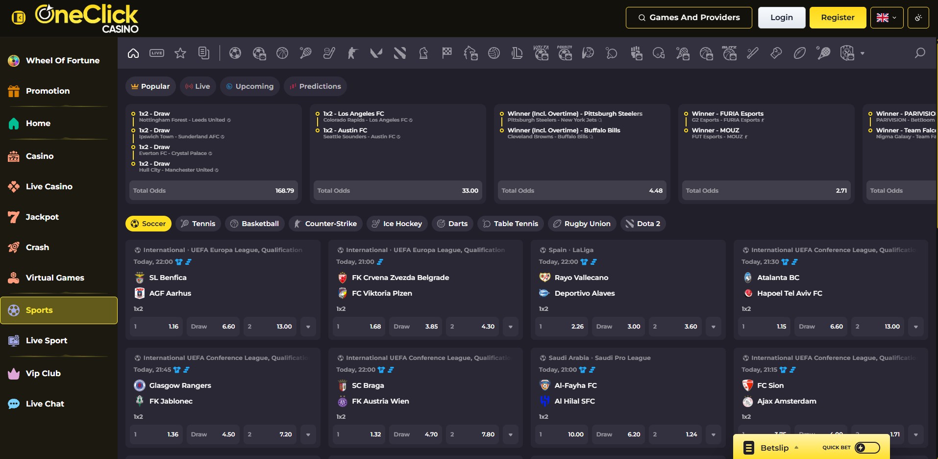The image size is (938, 459).
Task: Open Saudi Pro League link above Al-Fayha
Action: pyautogui.click(x=622, y=358)
